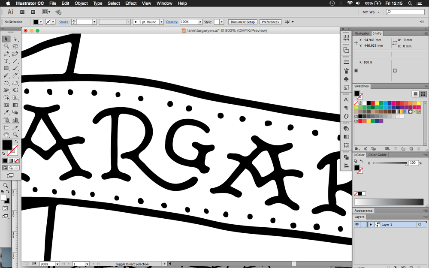Viewport: 429px width, 268px height.
Task: Open the Wi-Fi status menu
Action: click(x=350, y=3)
